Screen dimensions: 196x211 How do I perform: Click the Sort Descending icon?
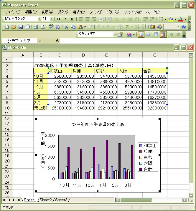pyautogui.click(x=144, y=27)
